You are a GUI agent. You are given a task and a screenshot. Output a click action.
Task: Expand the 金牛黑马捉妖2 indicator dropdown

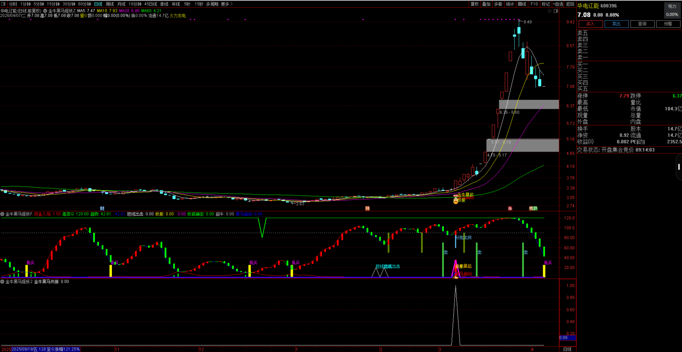coord(2,282)
